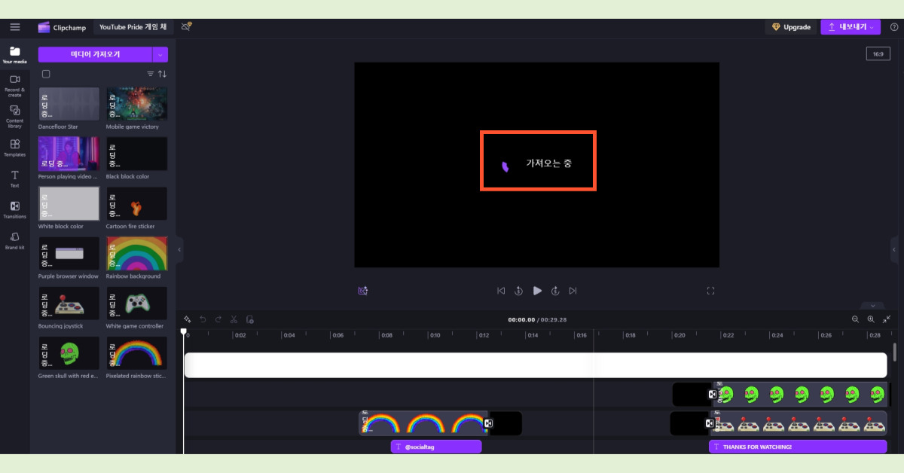
Task: Forward five seconds
Action: [555, 291]
